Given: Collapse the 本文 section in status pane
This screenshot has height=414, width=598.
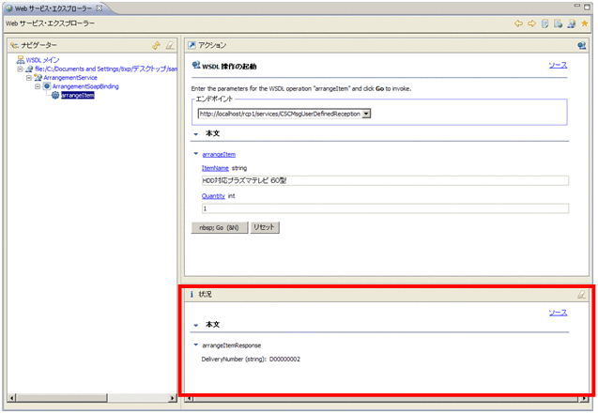Looking at the screenshot, I should pyautogui.click(x=195, y=326).
